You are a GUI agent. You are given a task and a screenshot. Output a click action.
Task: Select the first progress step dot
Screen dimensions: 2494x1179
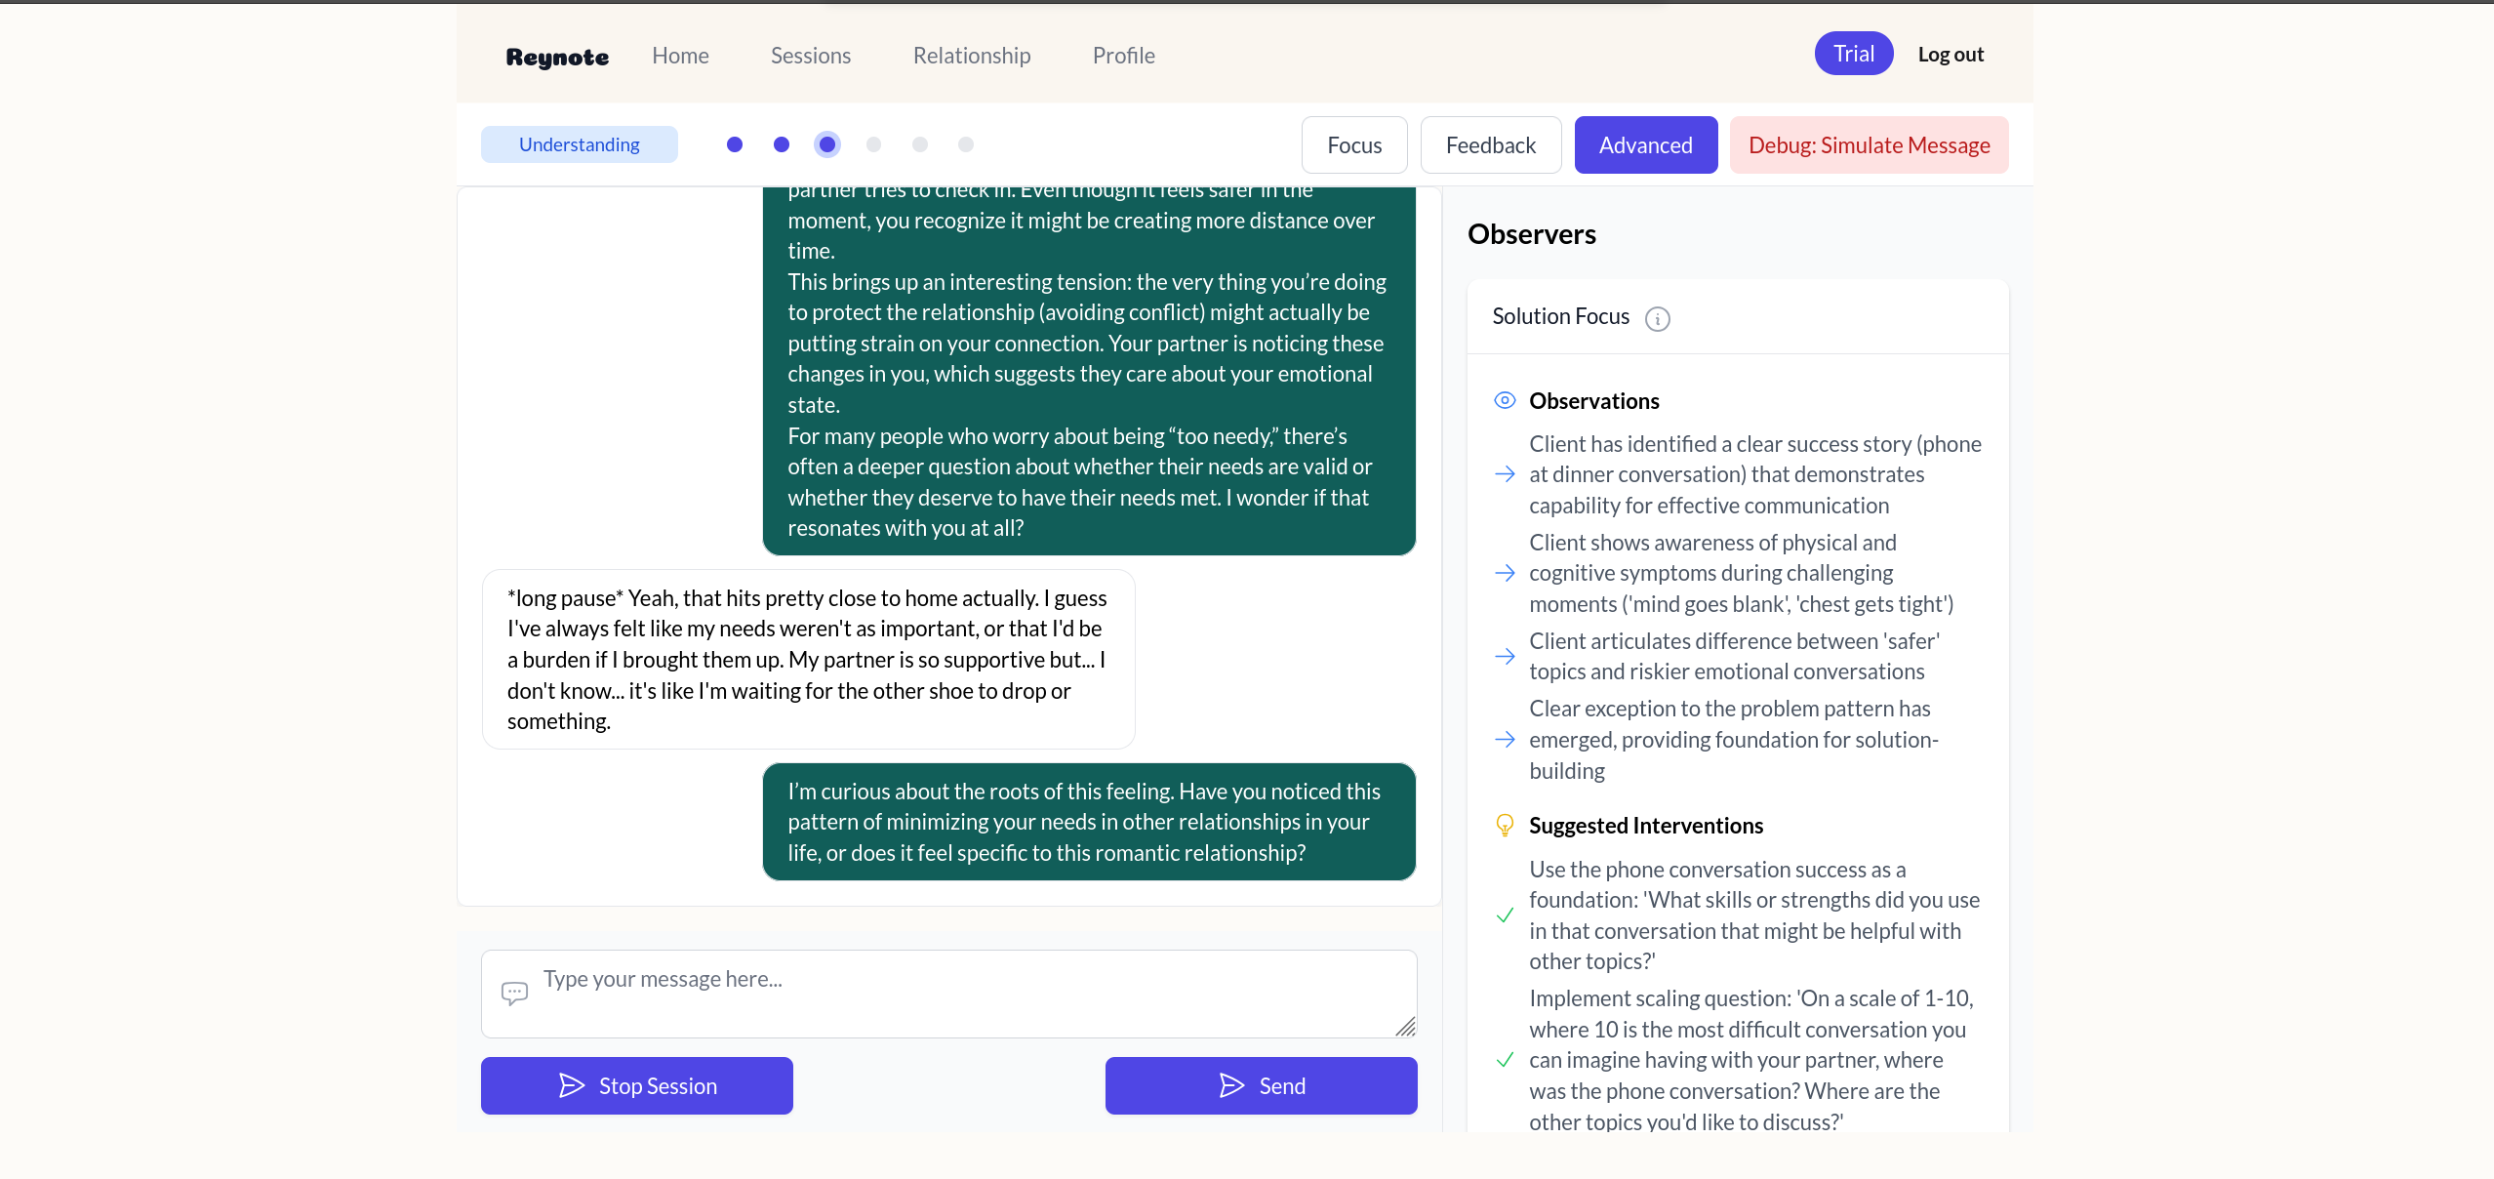735,144
